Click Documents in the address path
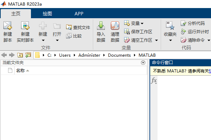This screenshot has height=140, width=211. (x=119, y=55)
